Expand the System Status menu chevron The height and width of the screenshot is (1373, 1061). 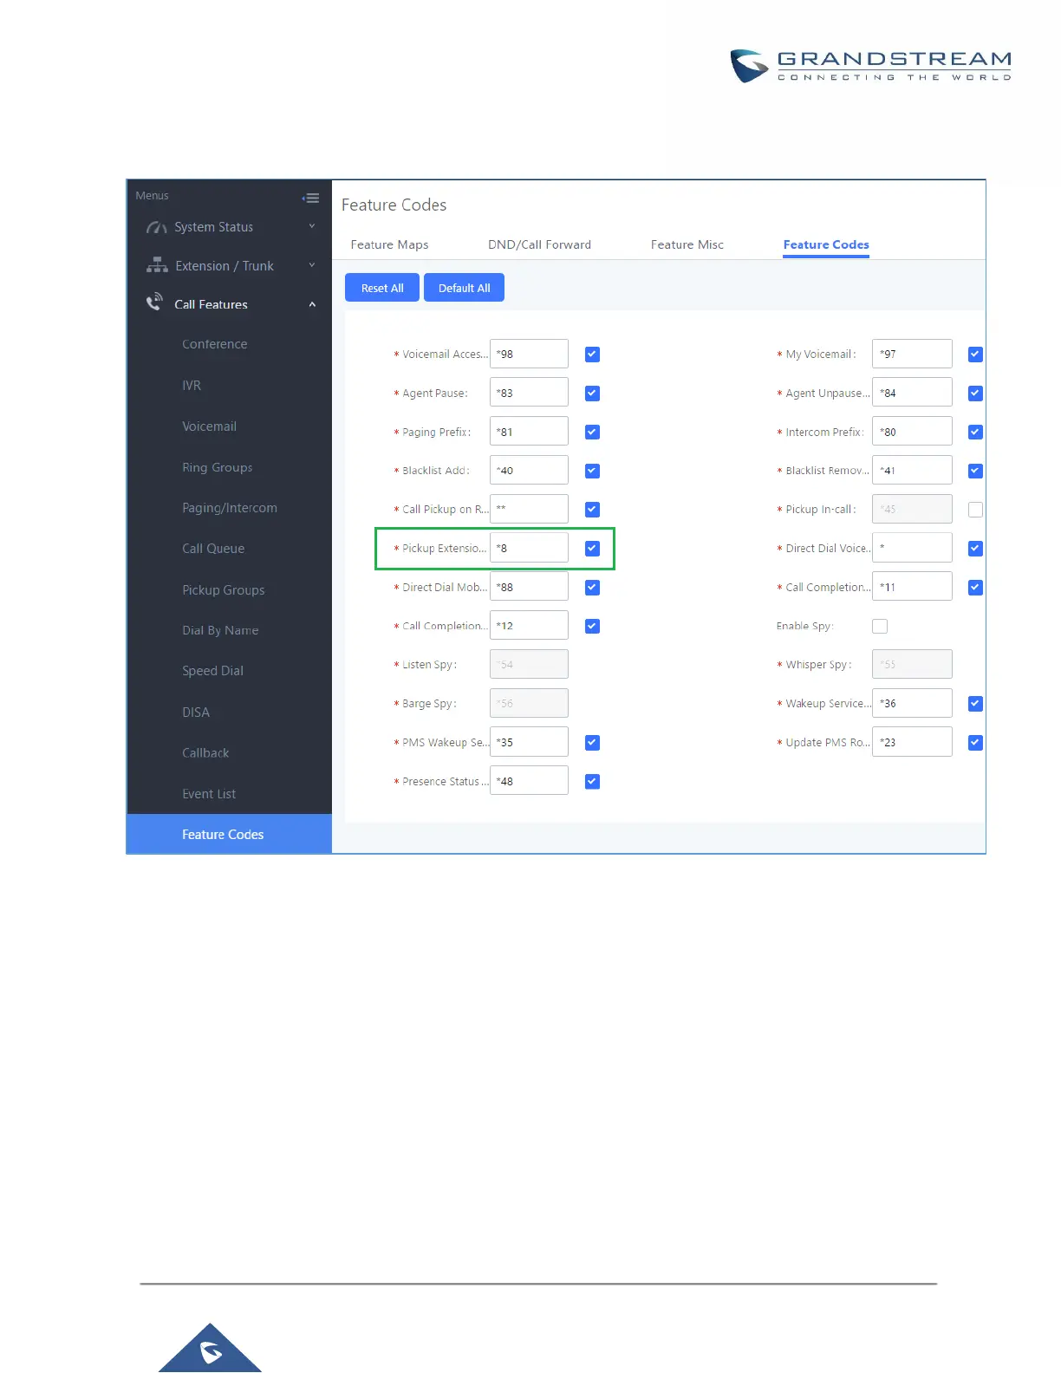pos(312,226)
